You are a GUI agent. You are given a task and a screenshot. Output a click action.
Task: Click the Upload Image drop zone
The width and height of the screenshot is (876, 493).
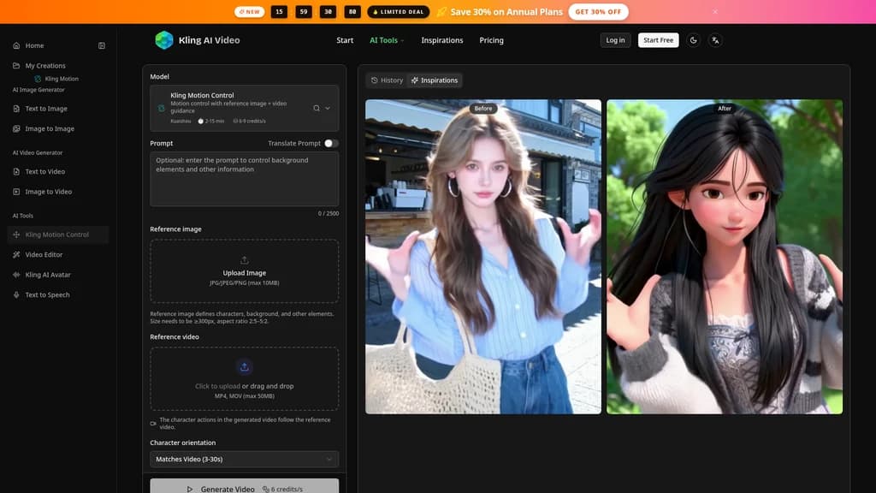[244, 271]
